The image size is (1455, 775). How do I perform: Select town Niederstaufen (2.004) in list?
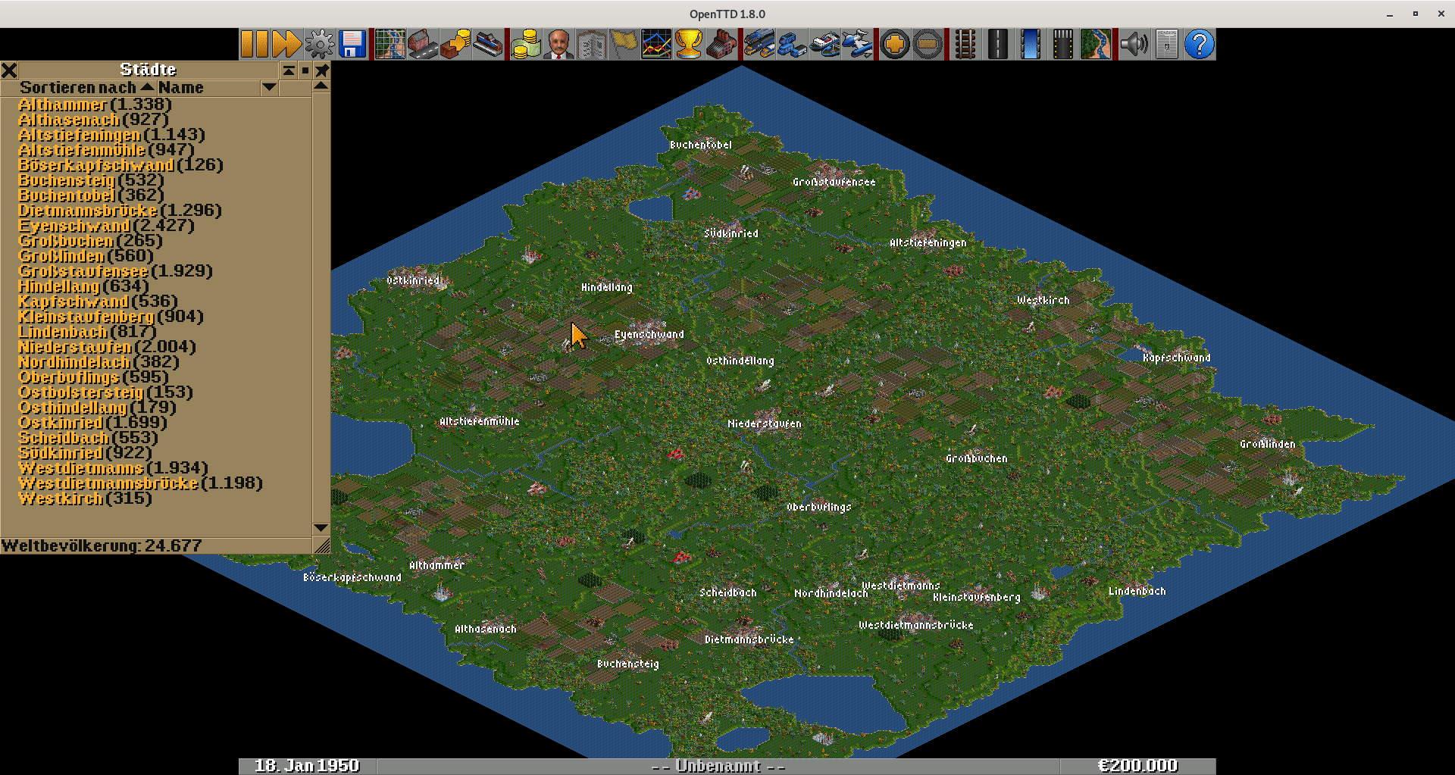pos(107,347)
